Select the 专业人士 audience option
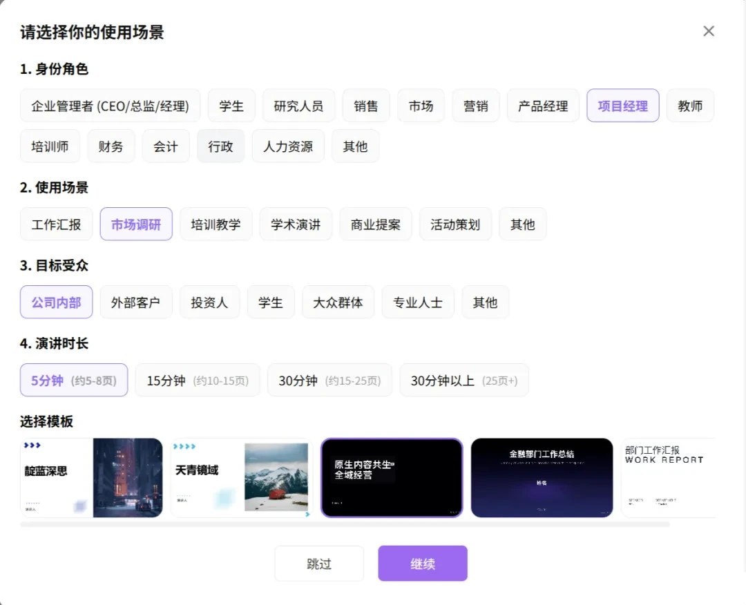The height and width of the screenshot is (605, 746). [x=418, y=302]
